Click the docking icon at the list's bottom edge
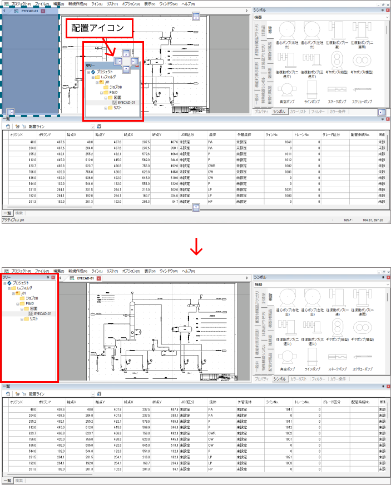391x485 pixels. point(195,208)
